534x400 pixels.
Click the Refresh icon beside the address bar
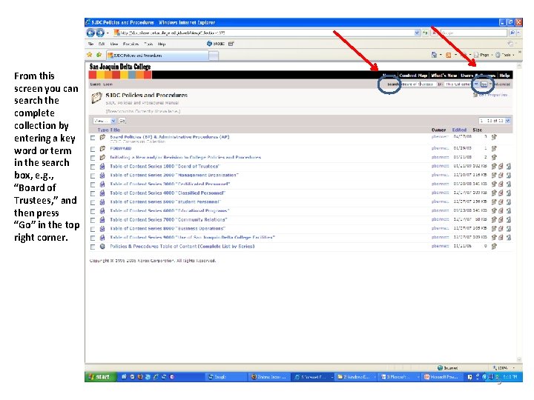pyautogui.click(x=425, y=33)
